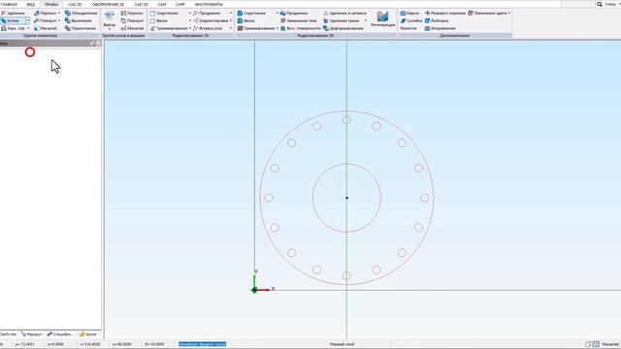
Task: Select the Разворот нормали tool
Action: [444, 13]
